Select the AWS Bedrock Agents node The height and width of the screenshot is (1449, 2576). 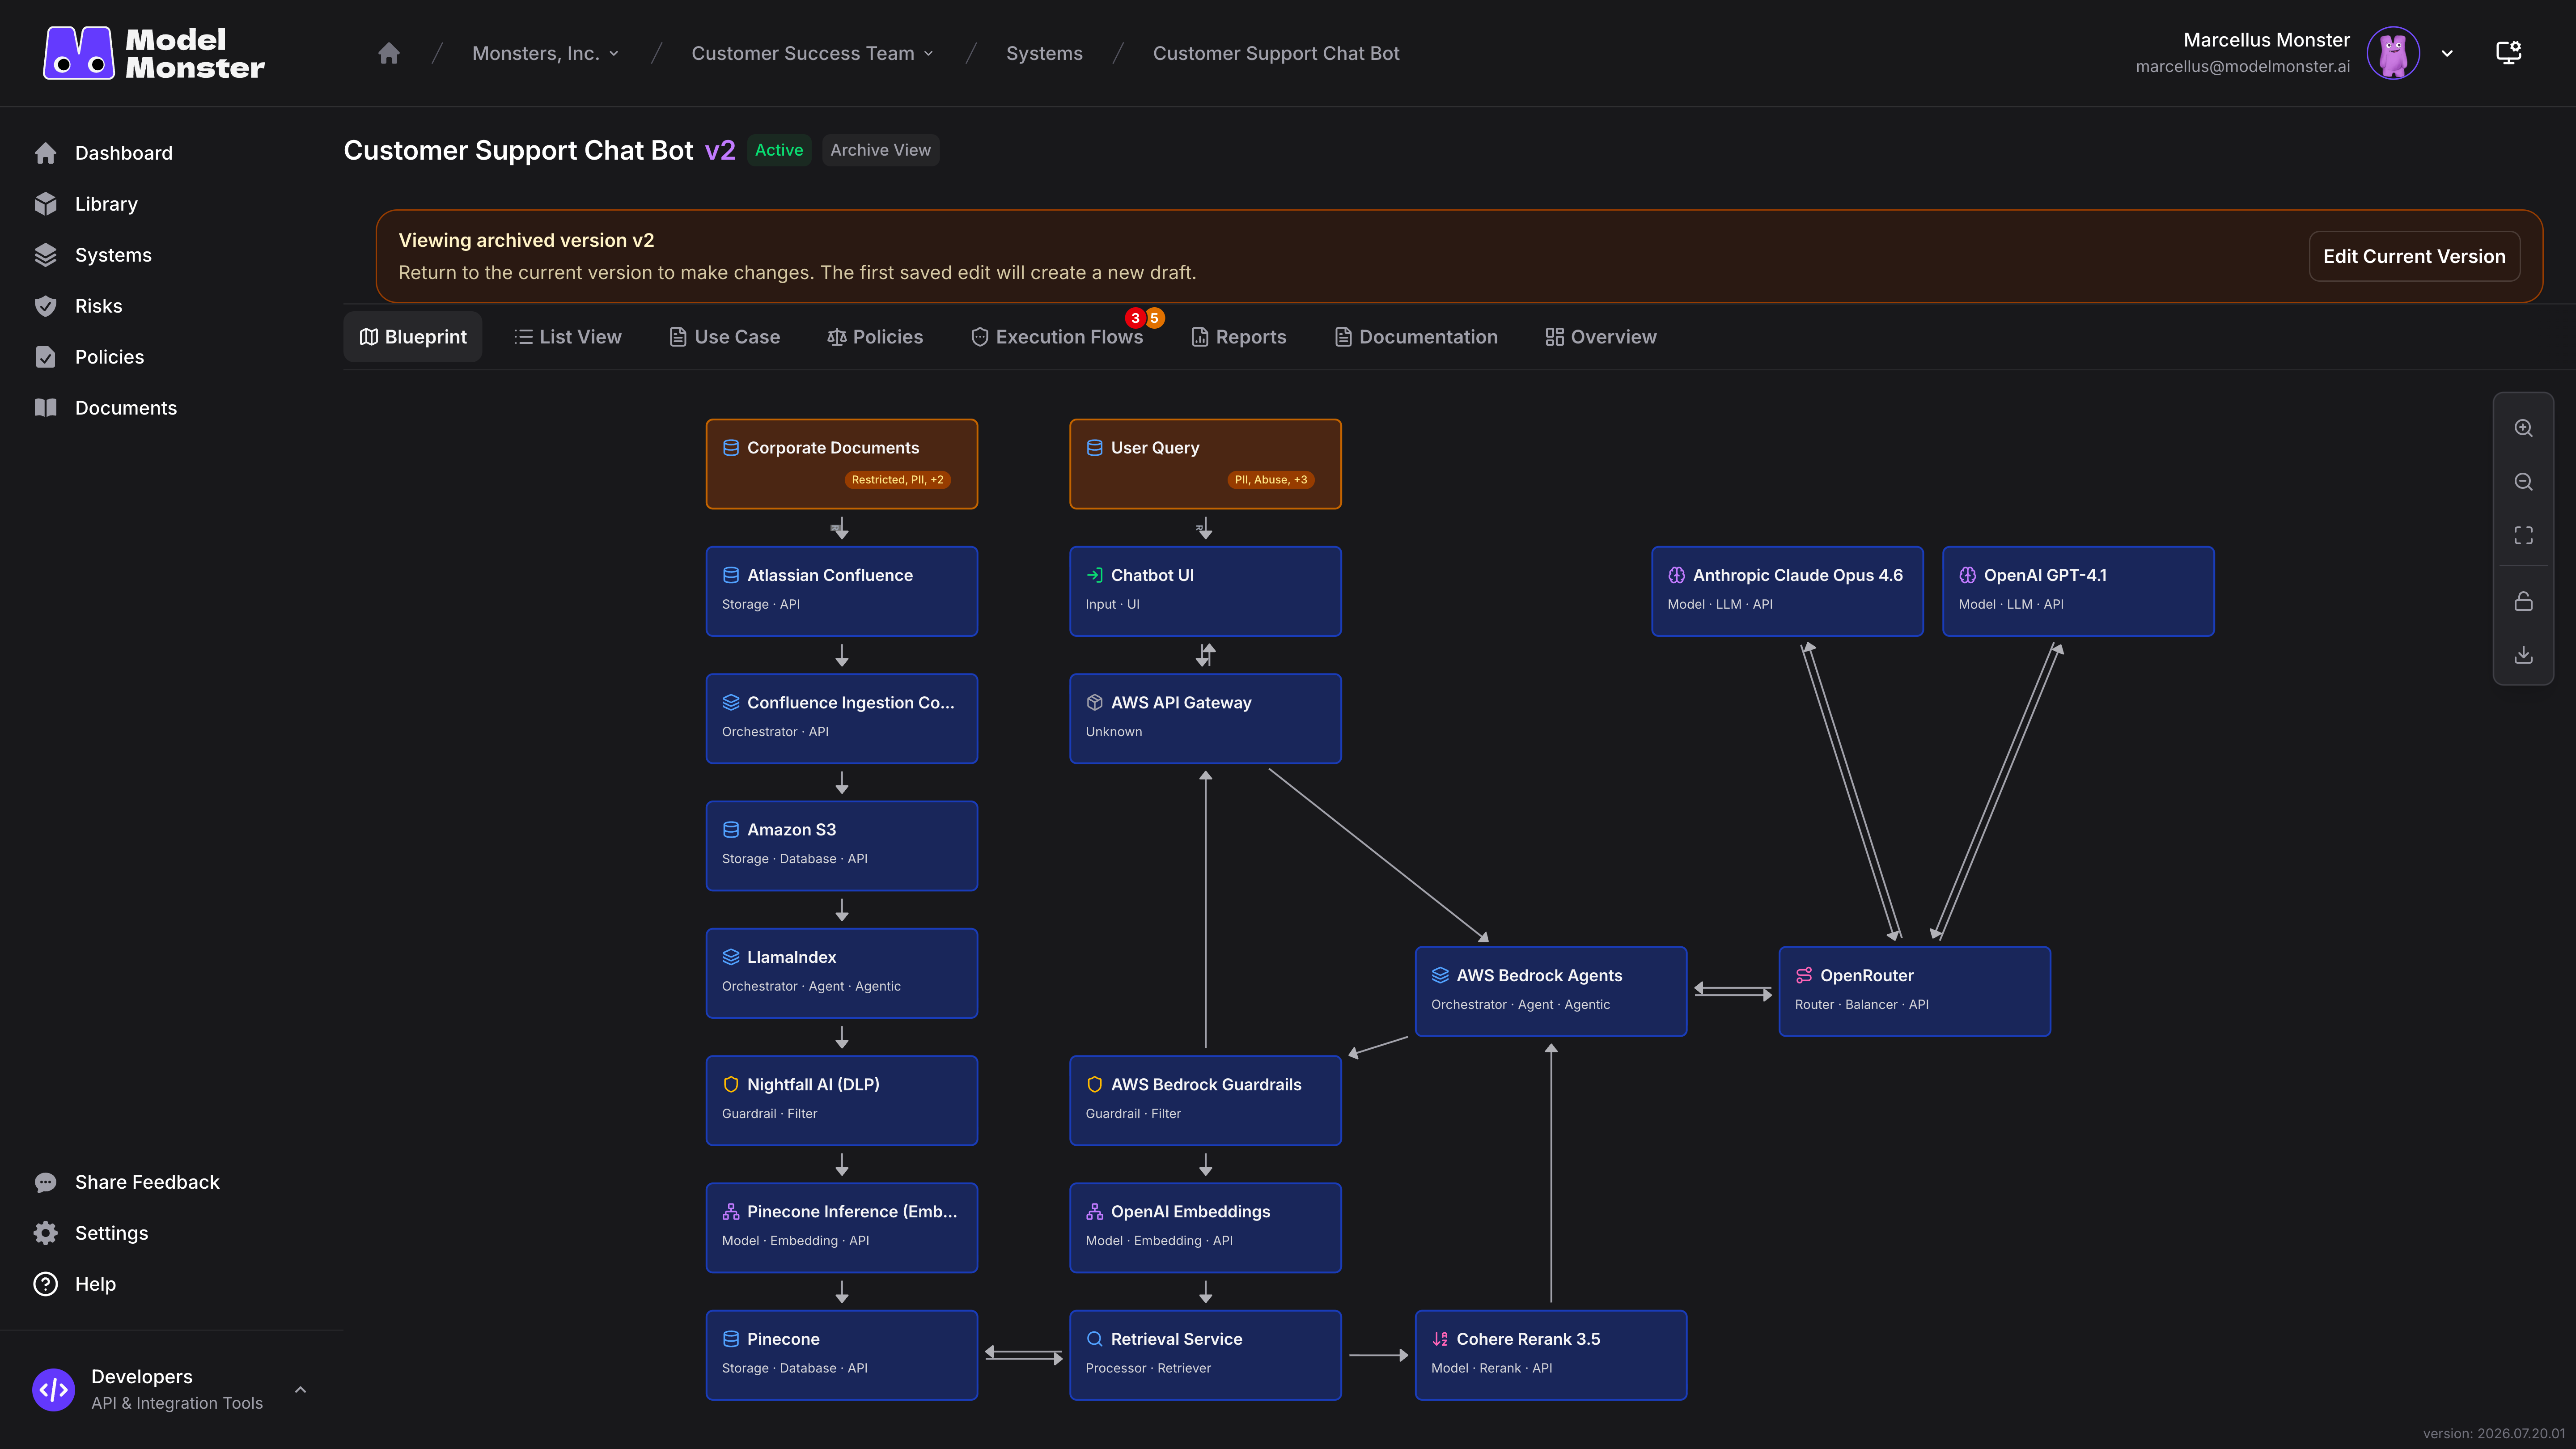click(x=1551, y=991)
